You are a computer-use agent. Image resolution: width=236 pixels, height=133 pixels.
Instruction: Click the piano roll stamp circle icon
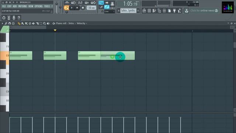point(13,23)
